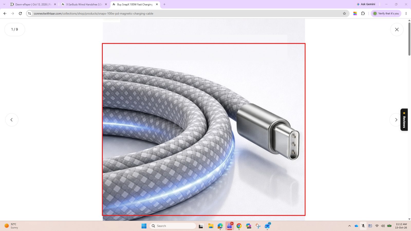The width and height of the screenshot is (411, 231).
Task: Click Verify that it's you profile button
Action: pos(386,14)
